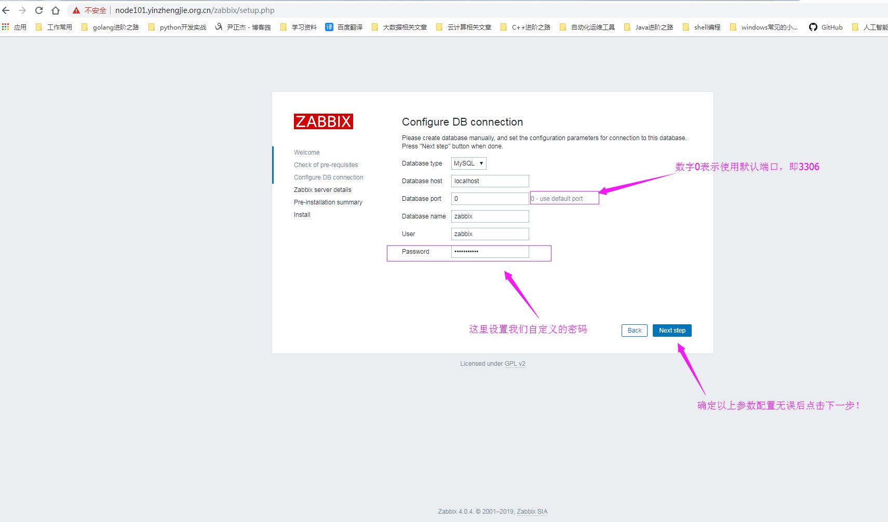
Task: Open the GPL v2 license link
Action: 515,364
